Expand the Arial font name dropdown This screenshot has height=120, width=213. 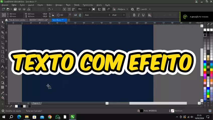pos(109,15)
